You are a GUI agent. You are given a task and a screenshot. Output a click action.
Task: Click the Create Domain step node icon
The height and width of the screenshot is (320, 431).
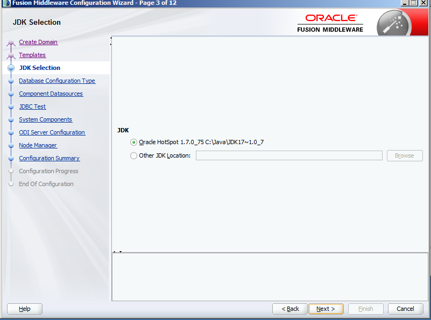tap(11, 43)
